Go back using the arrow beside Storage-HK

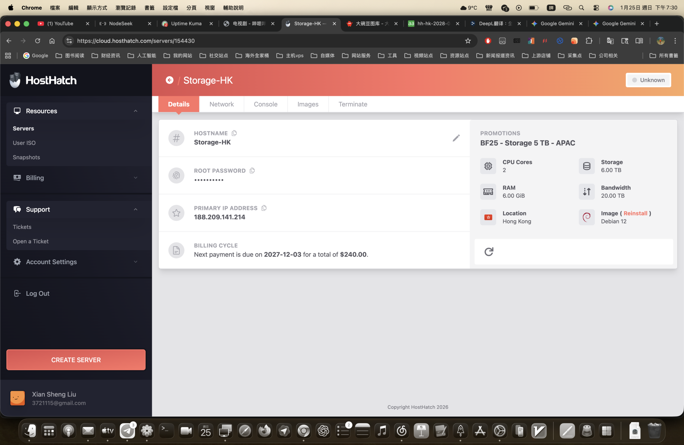click(170, 80)
